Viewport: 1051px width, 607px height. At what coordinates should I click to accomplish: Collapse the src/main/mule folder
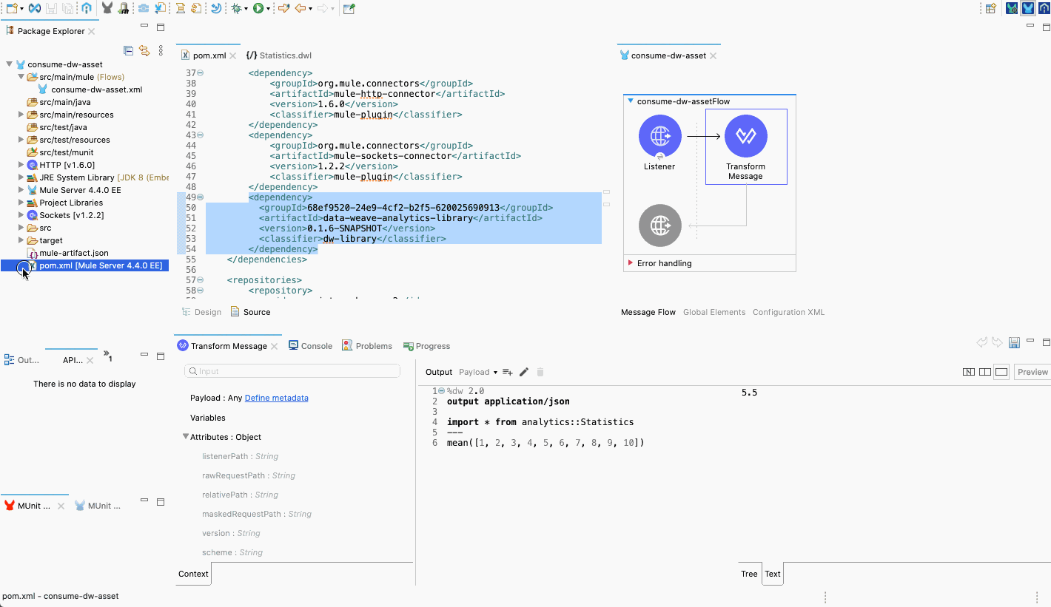21,76
